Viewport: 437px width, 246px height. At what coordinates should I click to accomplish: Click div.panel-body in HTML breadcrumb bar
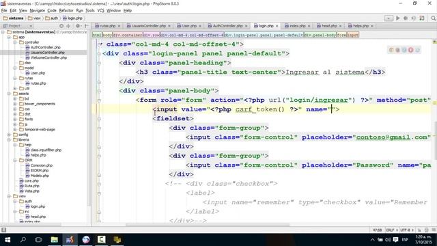[320, 35]
